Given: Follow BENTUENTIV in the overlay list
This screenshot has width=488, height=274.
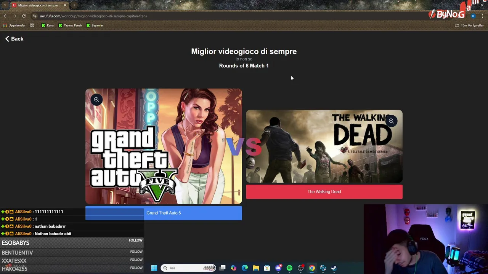Looking at the screenshot, I should tap(136, 252).
